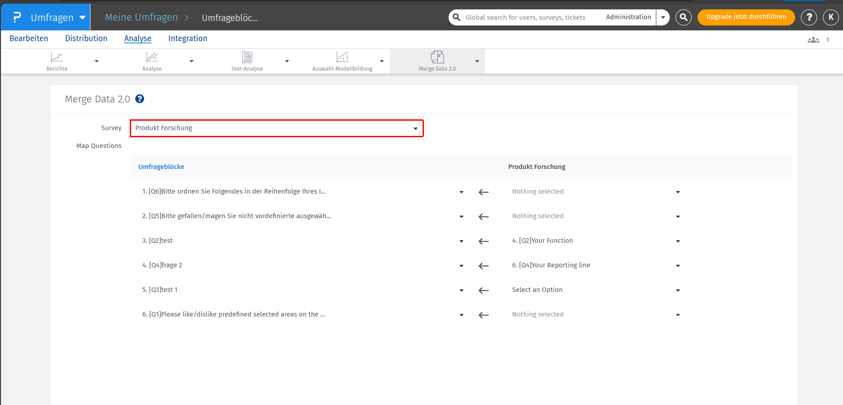Open the Meine Umfragen breadcrumb link
The width and height of the screenshot is (843, 405).
click(x=141, y=17)
